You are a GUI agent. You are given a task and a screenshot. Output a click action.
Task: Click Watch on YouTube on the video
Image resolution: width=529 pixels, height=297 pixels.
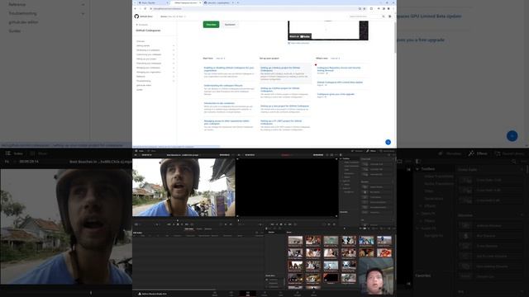(x=299, y=36)
